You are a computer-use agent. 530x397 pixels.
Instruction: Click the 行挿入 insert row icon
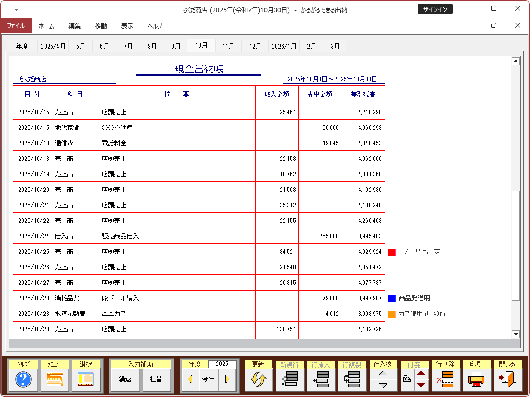pos(321,380)
